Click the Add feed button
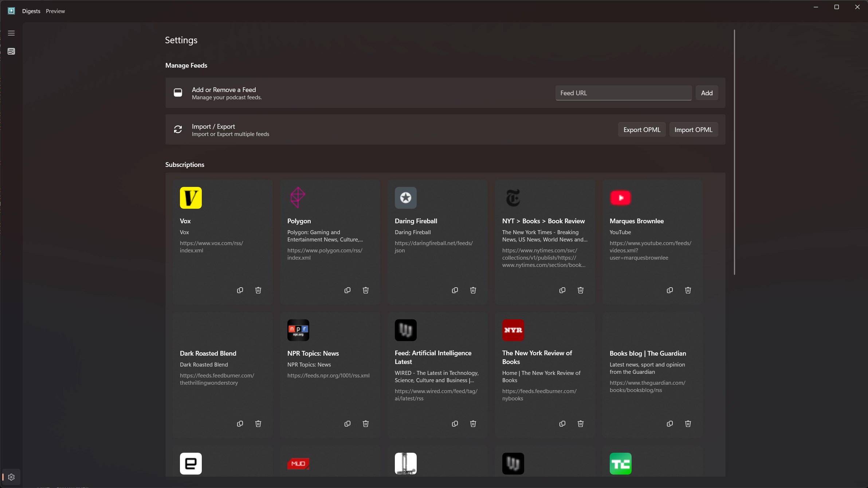 pos(707,93)
